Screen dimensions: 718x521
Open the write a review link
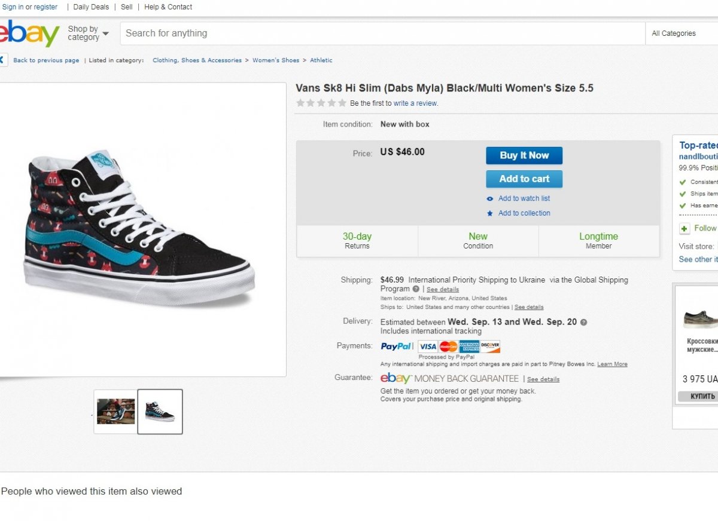[x=415, y=103]
